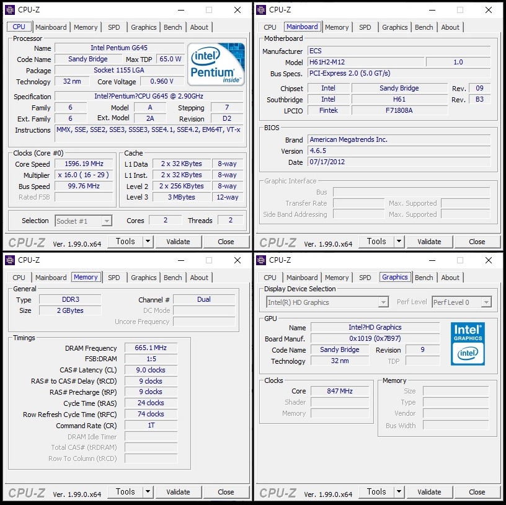Click the Tools button in the CPU window
The width and height of the screenshot is (506, 505).
point(125,241)
